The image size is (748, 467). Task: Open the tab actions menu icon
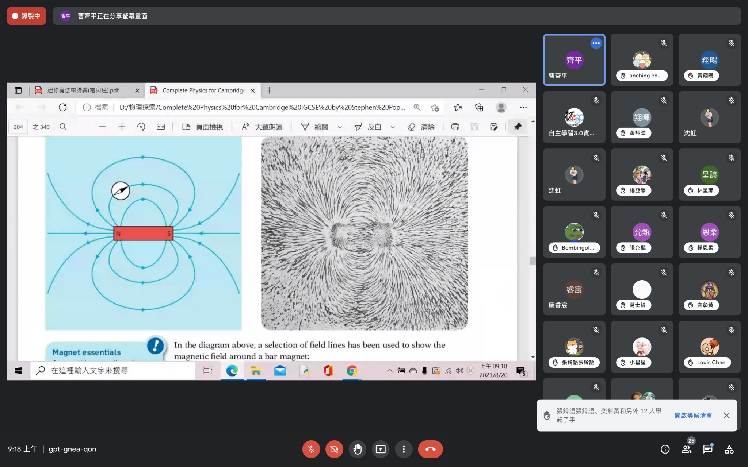[18, 90]
